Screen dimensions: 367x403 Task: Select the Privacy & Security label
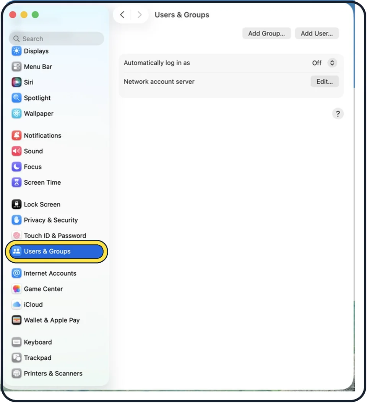[x=51, y=220]
